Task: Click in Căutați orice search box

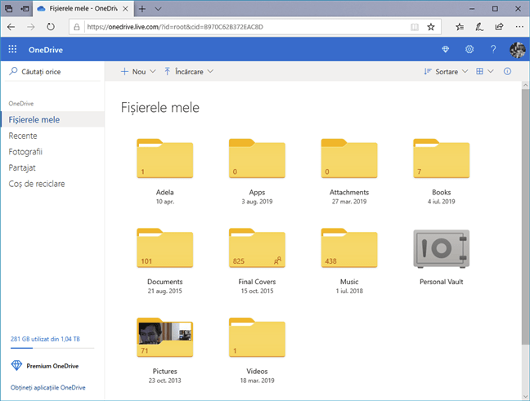Action: [x=52, y=72]
